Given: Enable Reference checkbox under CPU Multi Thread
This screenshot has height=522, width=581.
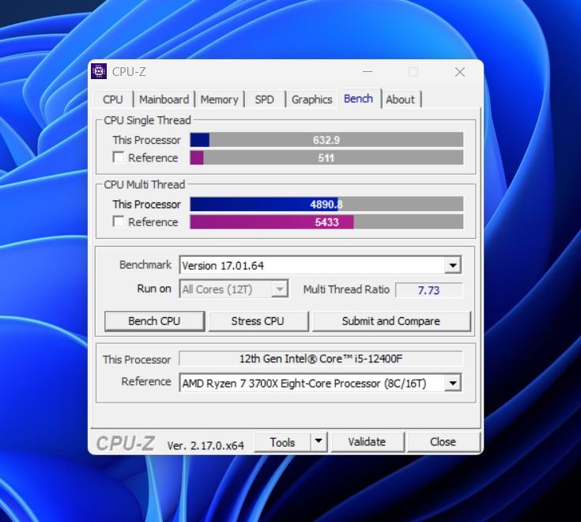Looking at the screenshot, I should click(x=119, y=221).
